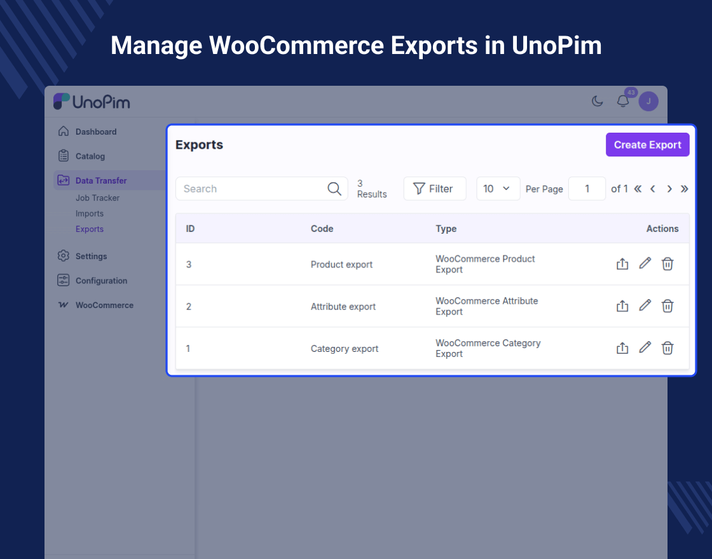Edit the Attribute export row
Image resolution: width=712 pixels, height=559 pixels.
click(645, 306)
